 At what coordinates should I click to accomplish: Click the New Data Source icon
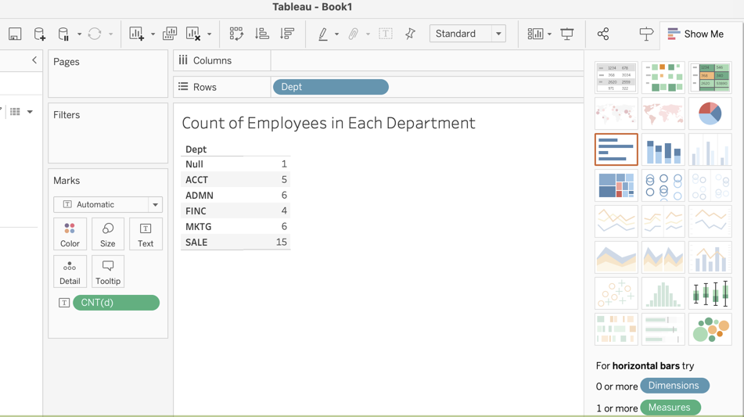(39, 34)
